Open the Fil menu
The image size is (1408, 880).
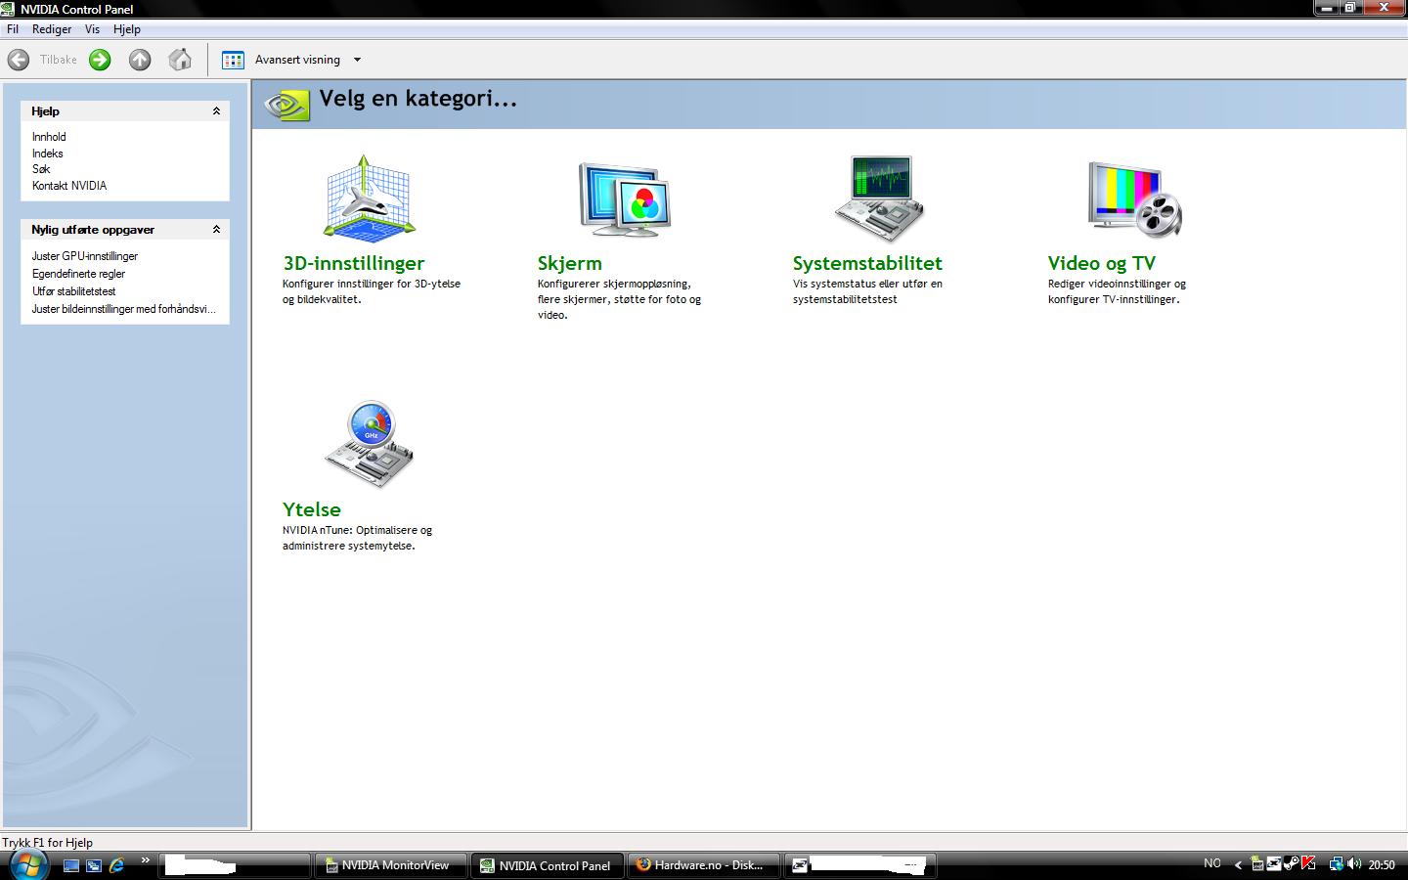pos(13,29)
